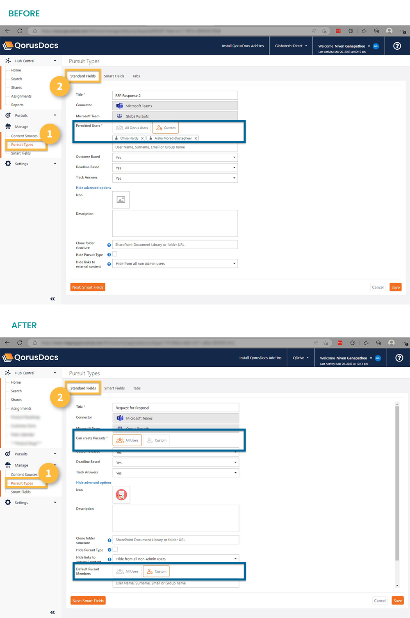This screenshot has width=410, height=618.
Task: Click the Pursuits target icon in BEFORE sidebar
Action: [8, 115]
